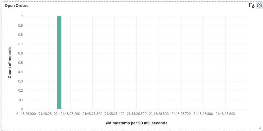Click the 21:48:26.900 axis tick label
Screen dimensions: 263x131
(225, 114)
